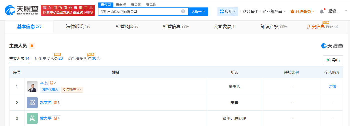Export the personnel list with 导出

click(x=333, y=60)
